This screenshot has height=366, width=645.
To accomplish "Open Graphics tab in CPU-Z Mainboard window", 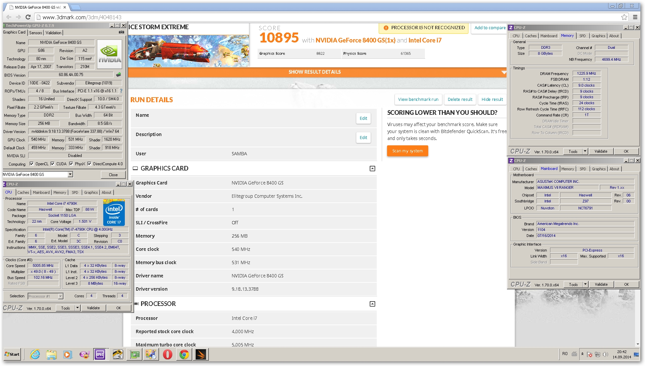I will click(599, 169).
